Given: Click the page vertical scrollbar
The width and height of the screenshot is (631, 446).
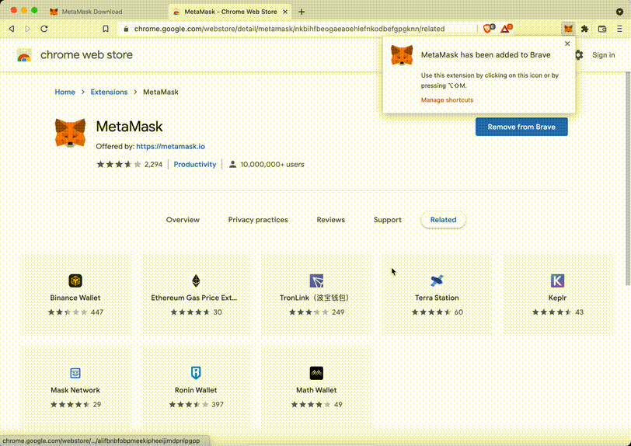Looking at the screenshot, I should coord(628,177).
